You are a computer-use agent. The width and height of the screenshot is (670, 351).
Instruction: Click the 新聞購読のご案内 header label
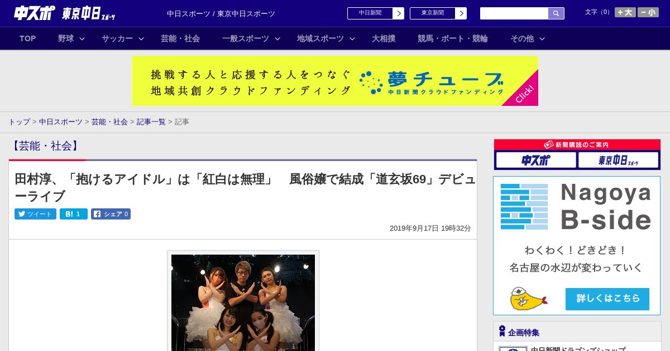577,144
